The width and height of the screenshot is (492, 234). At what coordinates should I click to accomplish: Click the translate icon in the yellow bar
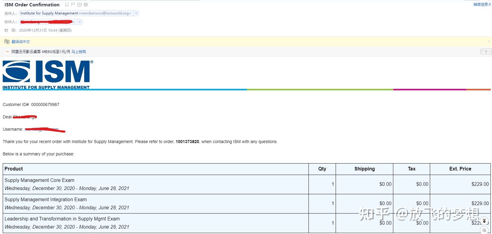click(x=7, y=42)
